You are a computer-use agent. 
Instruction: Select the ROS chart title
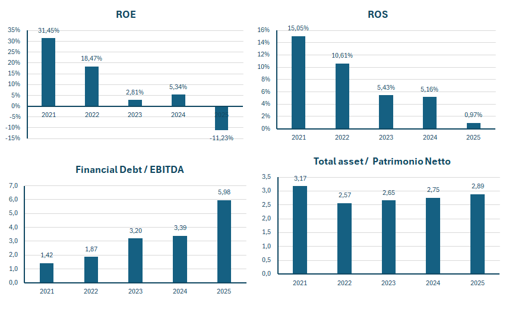click(x=378, y=14)
